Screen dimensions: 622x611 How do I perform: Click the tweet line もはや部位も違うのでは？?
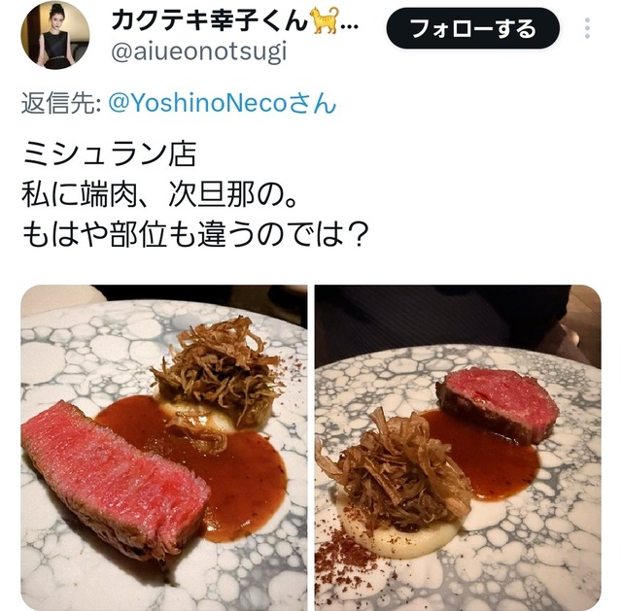tap(195, 235)
